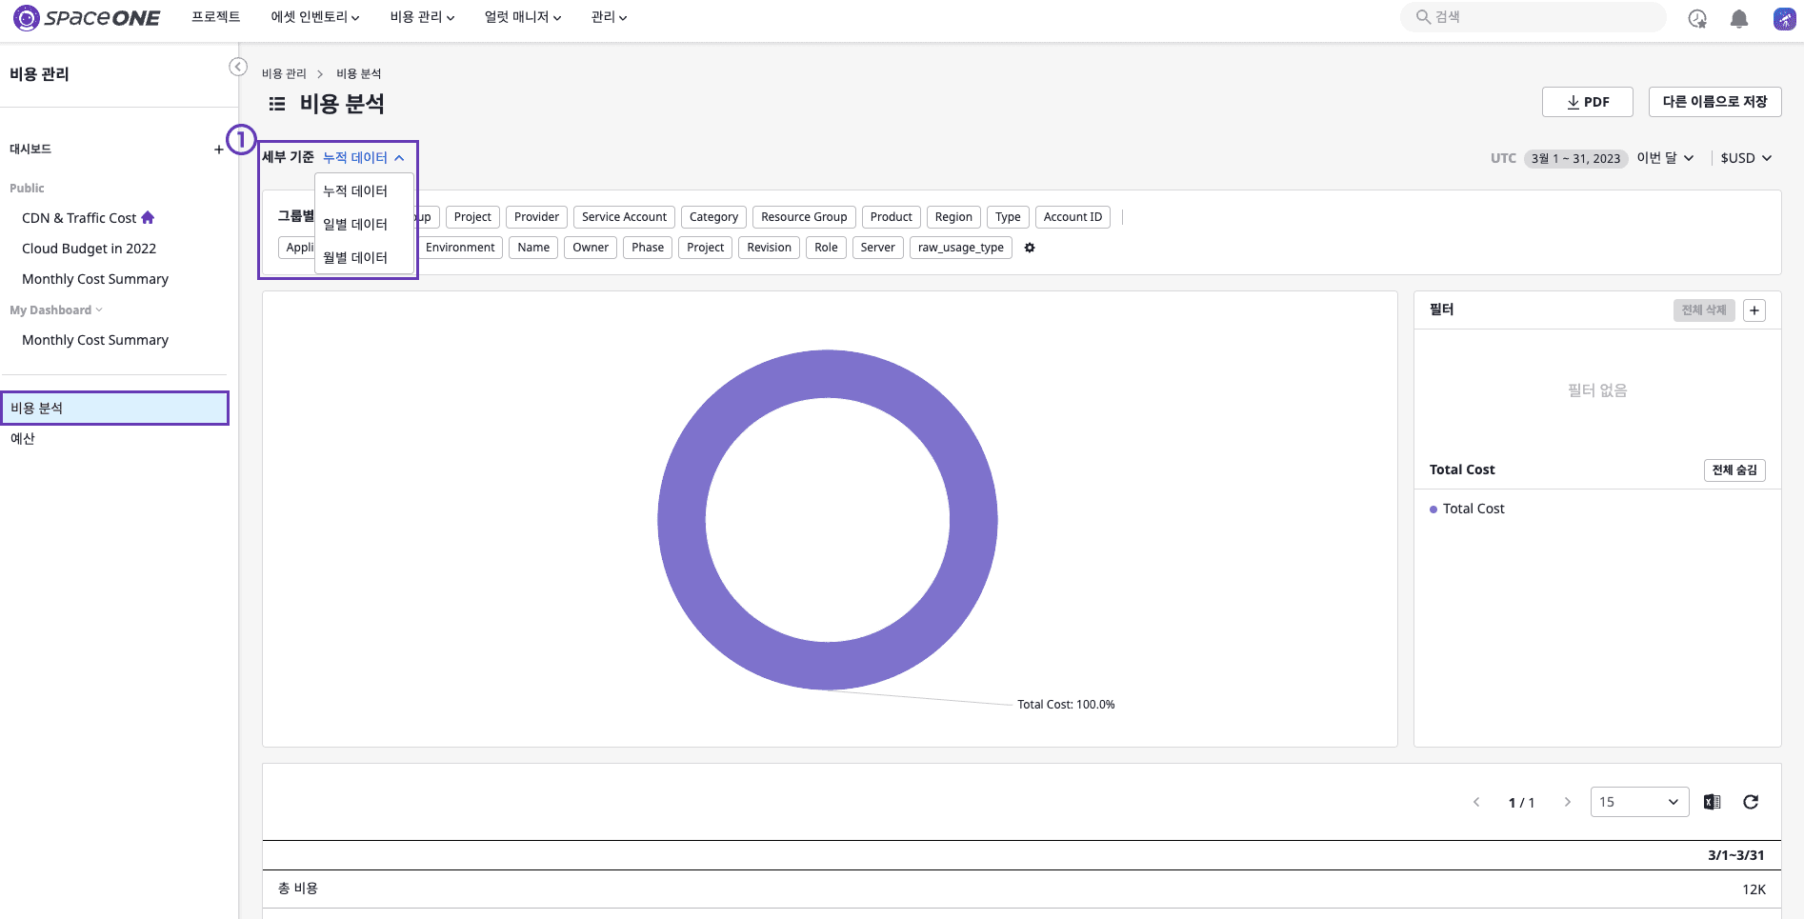Screen dimensions: 1804x919
Task: Refresh the cost table
Action: tap(1751, 802)
